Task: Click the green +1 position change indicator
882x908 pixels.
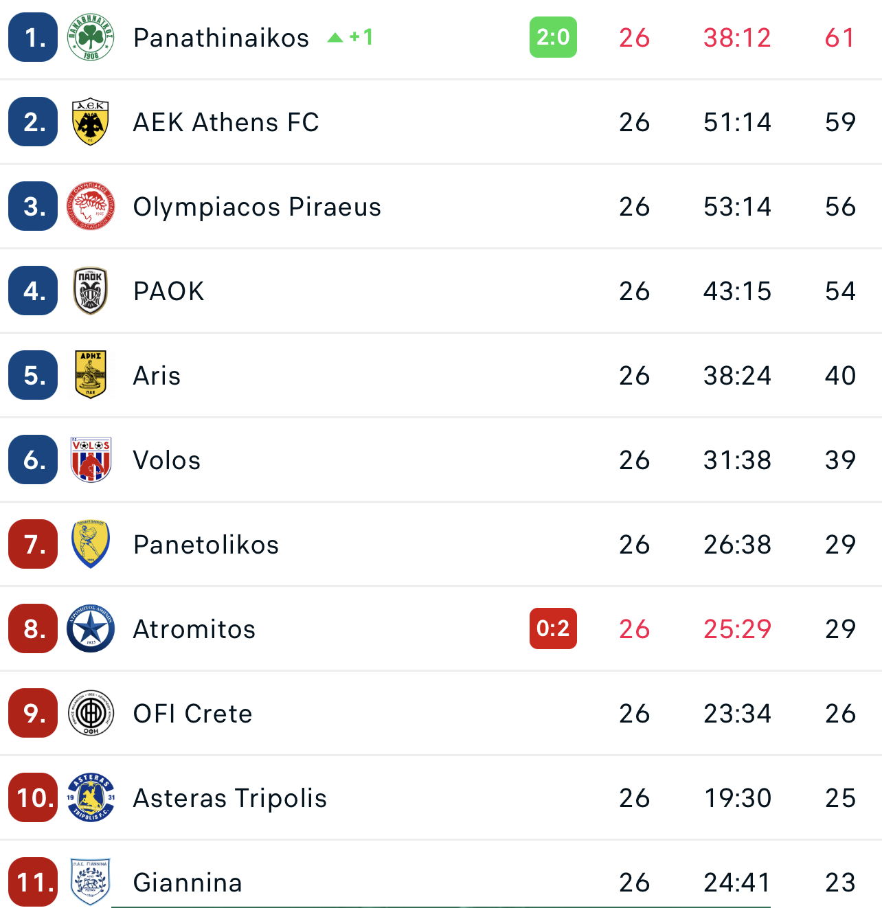Action: tap(351, 37)
